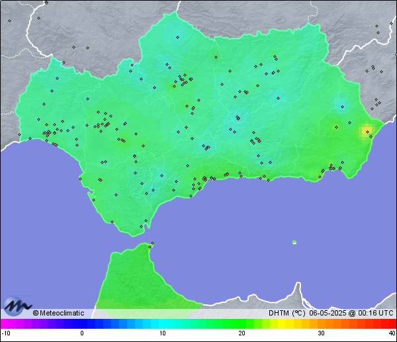Click the 40 scale label
The width and height of the screenshot is (397, 342).
pyautogui.click(x=392, y=333)
